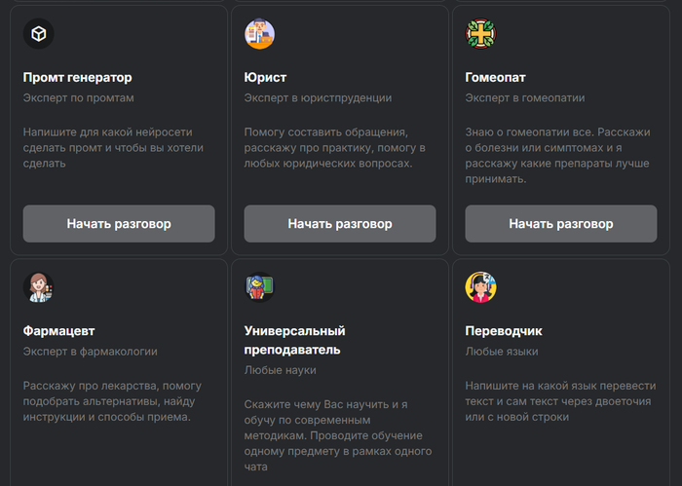Click the Промт генератор cube icon
Screen dimensions: 682x486
[38, 34]
